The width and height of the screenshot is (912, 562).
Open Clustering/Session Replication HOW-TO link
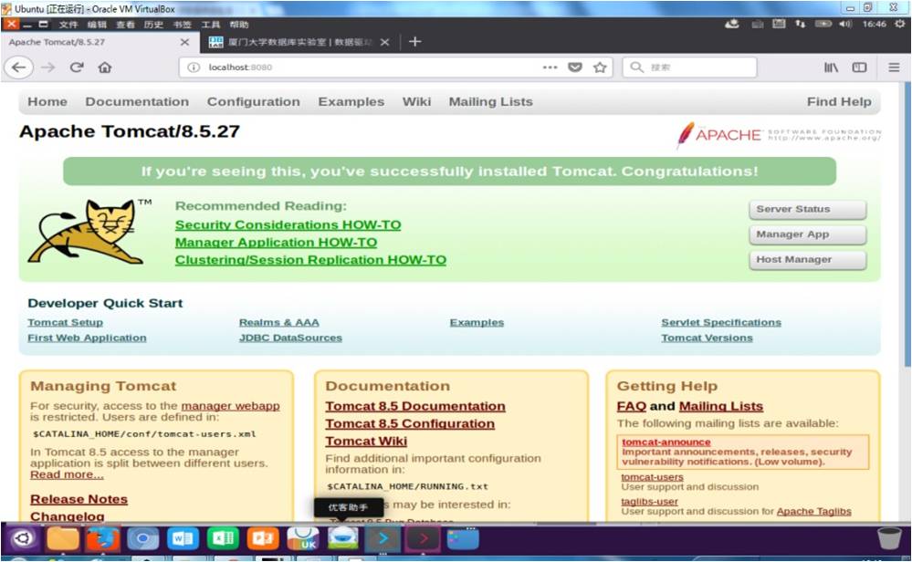coord(310,260)
